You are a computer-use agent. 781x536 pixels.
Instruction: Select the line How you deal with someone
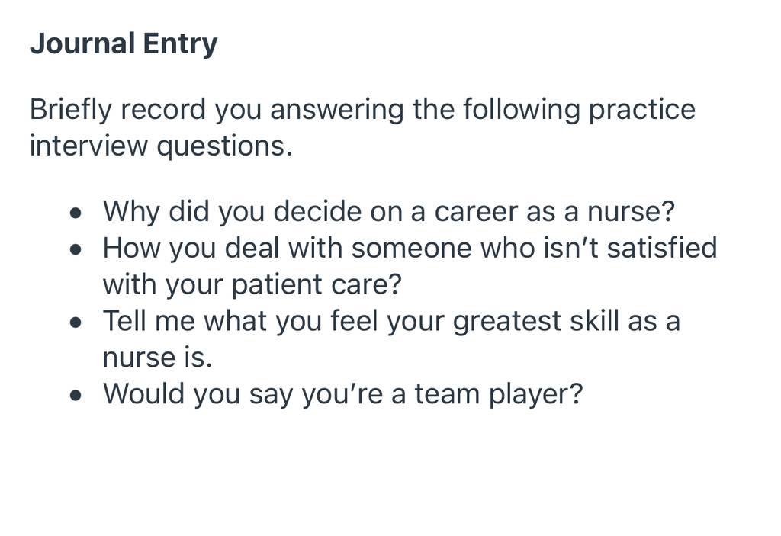coord(410,248)
